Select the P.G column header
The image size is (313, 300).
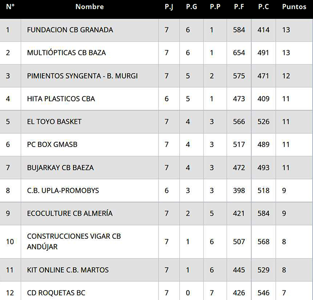click(x=191, y=7)
